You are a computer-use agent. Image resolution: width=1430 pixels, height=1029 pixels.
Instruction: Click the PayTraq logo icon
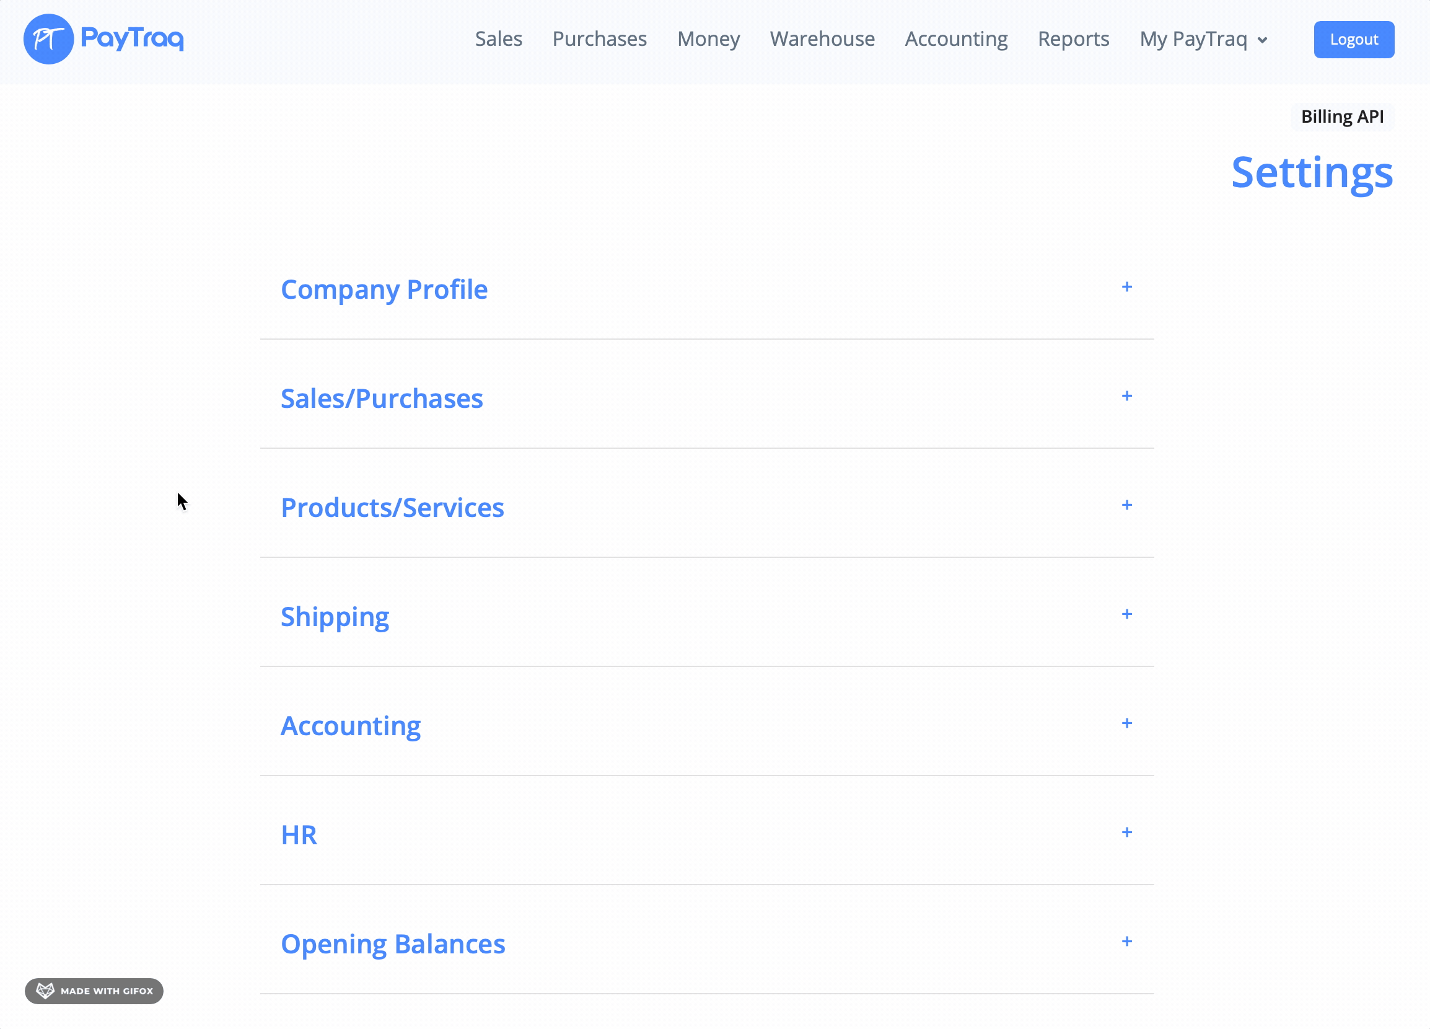(48, 39)
